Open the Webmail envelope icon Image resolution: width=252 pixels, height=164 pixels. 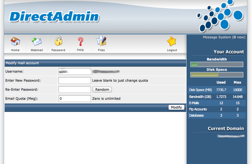pyautogui.click(x=37, y=41)
